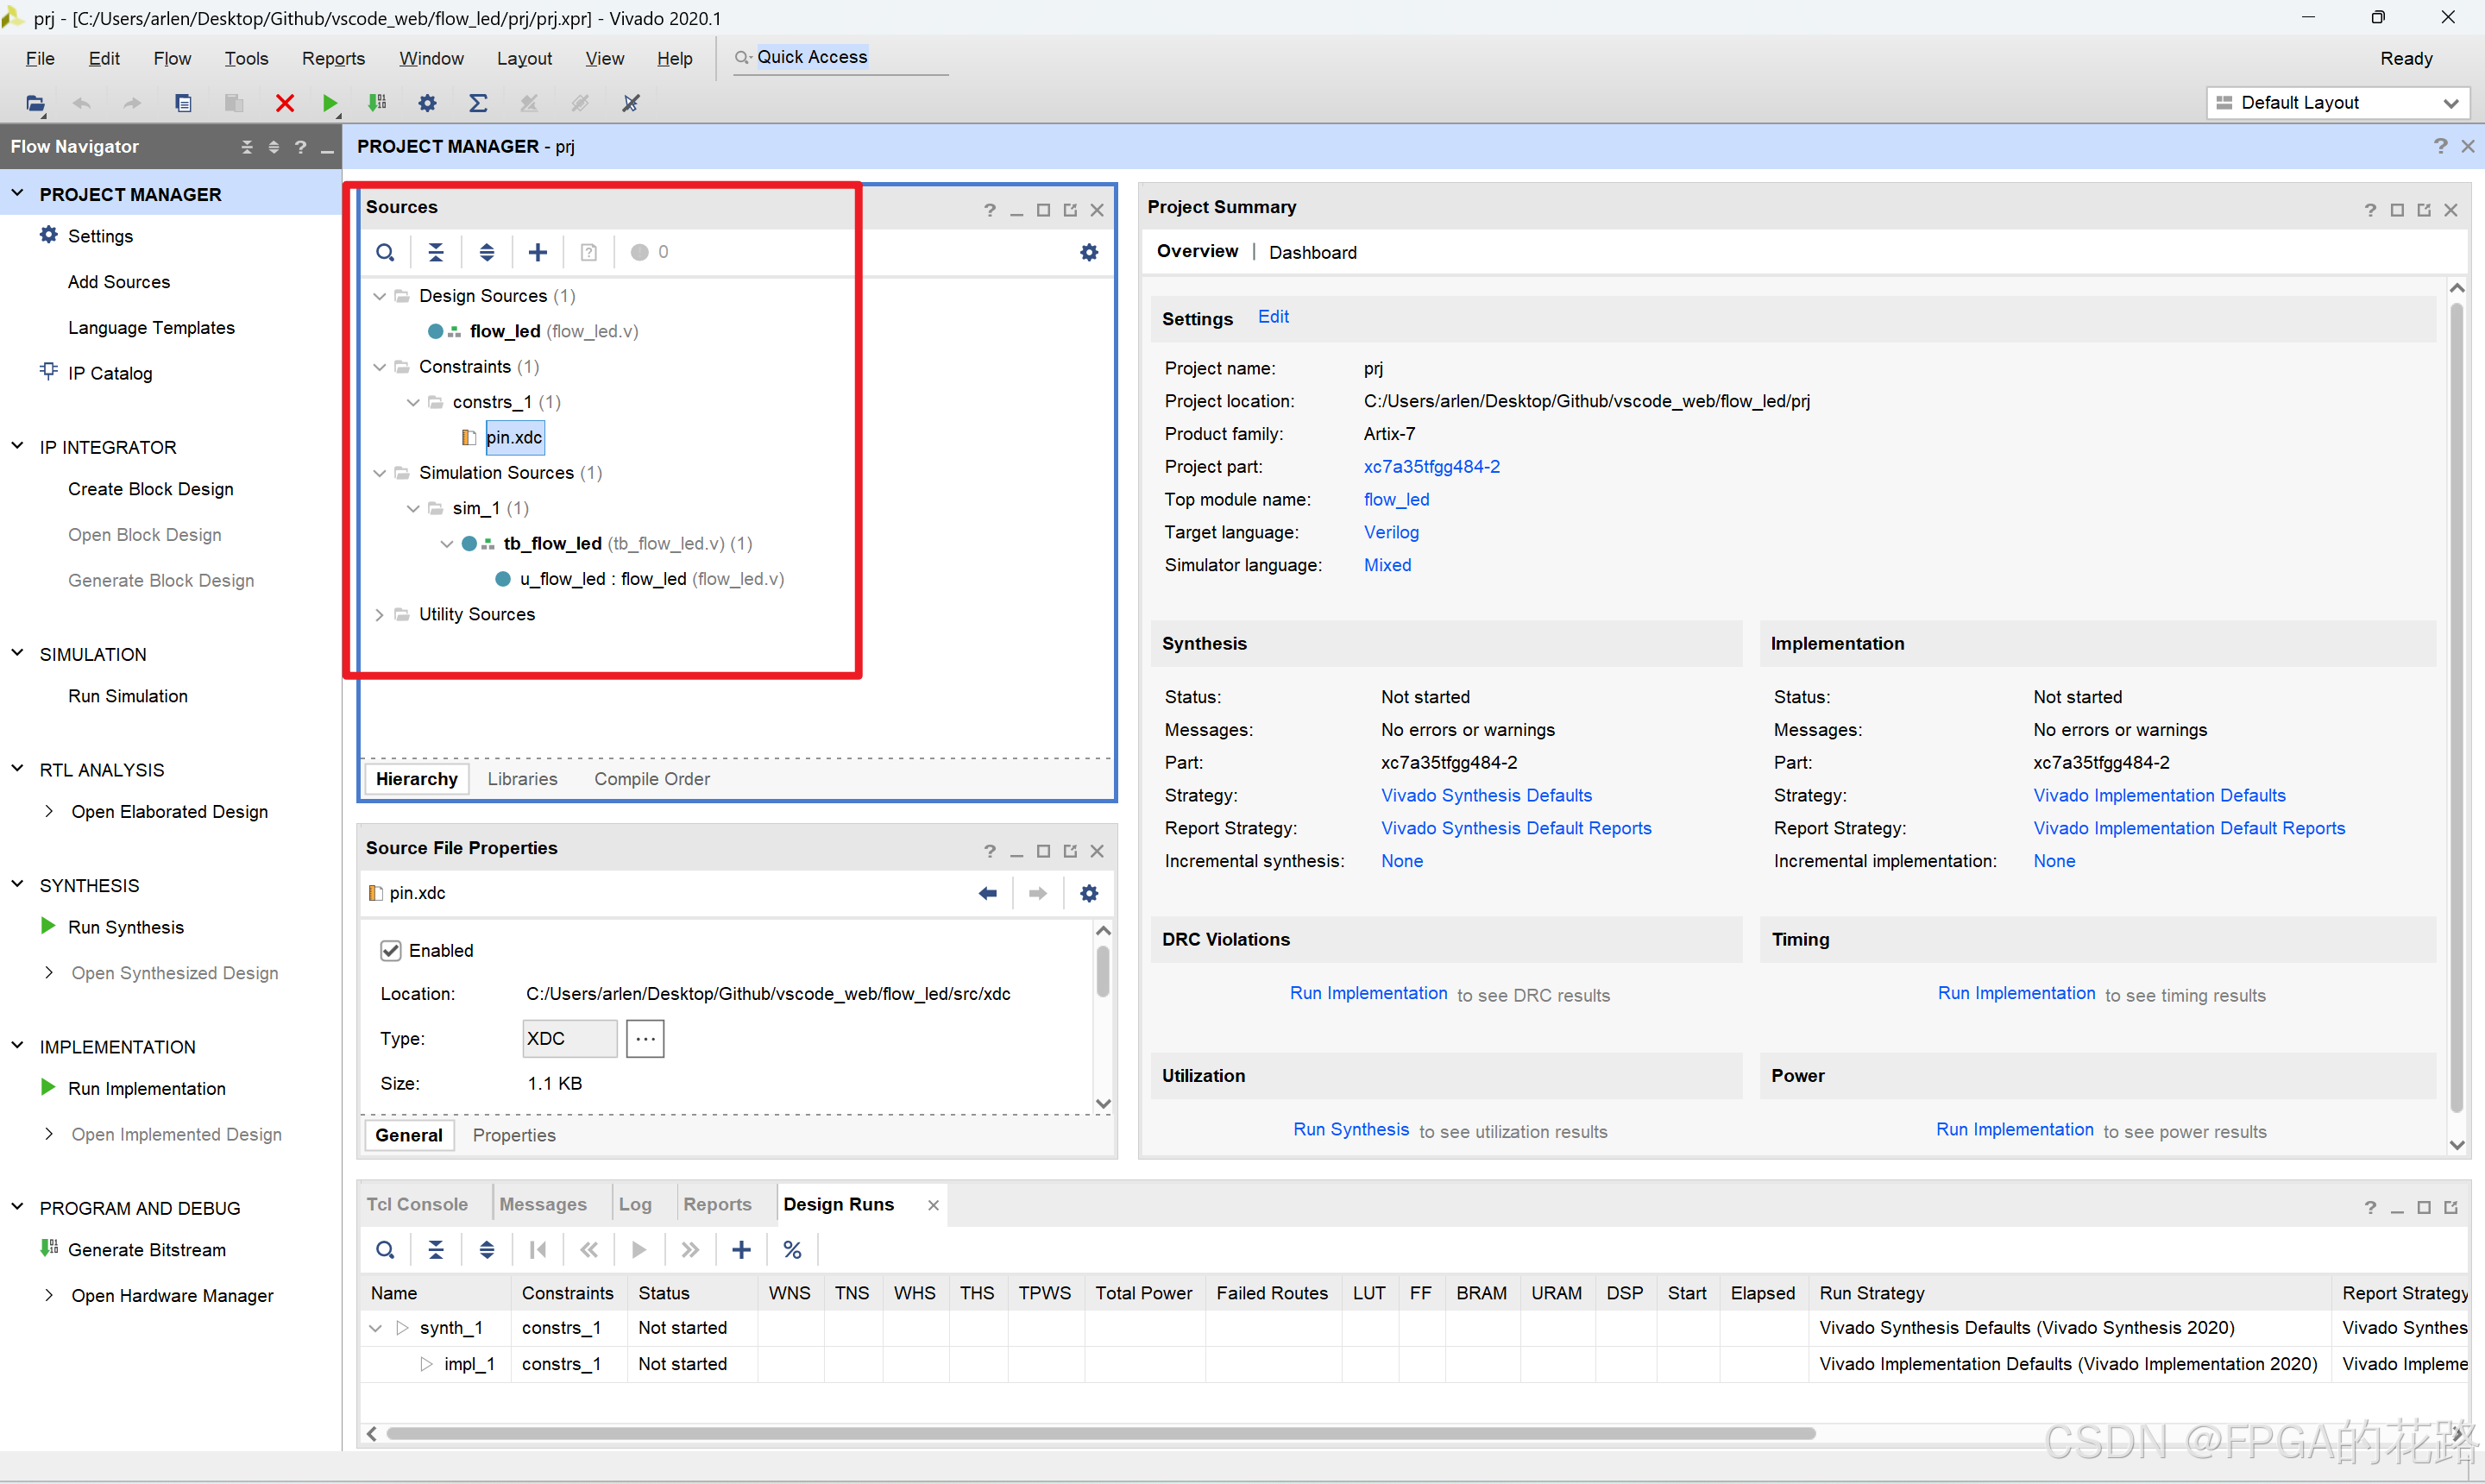Click the Vivado Implementation Default Reports link
Screen dimensions: 2485x1484
(x=2188, y=829)
